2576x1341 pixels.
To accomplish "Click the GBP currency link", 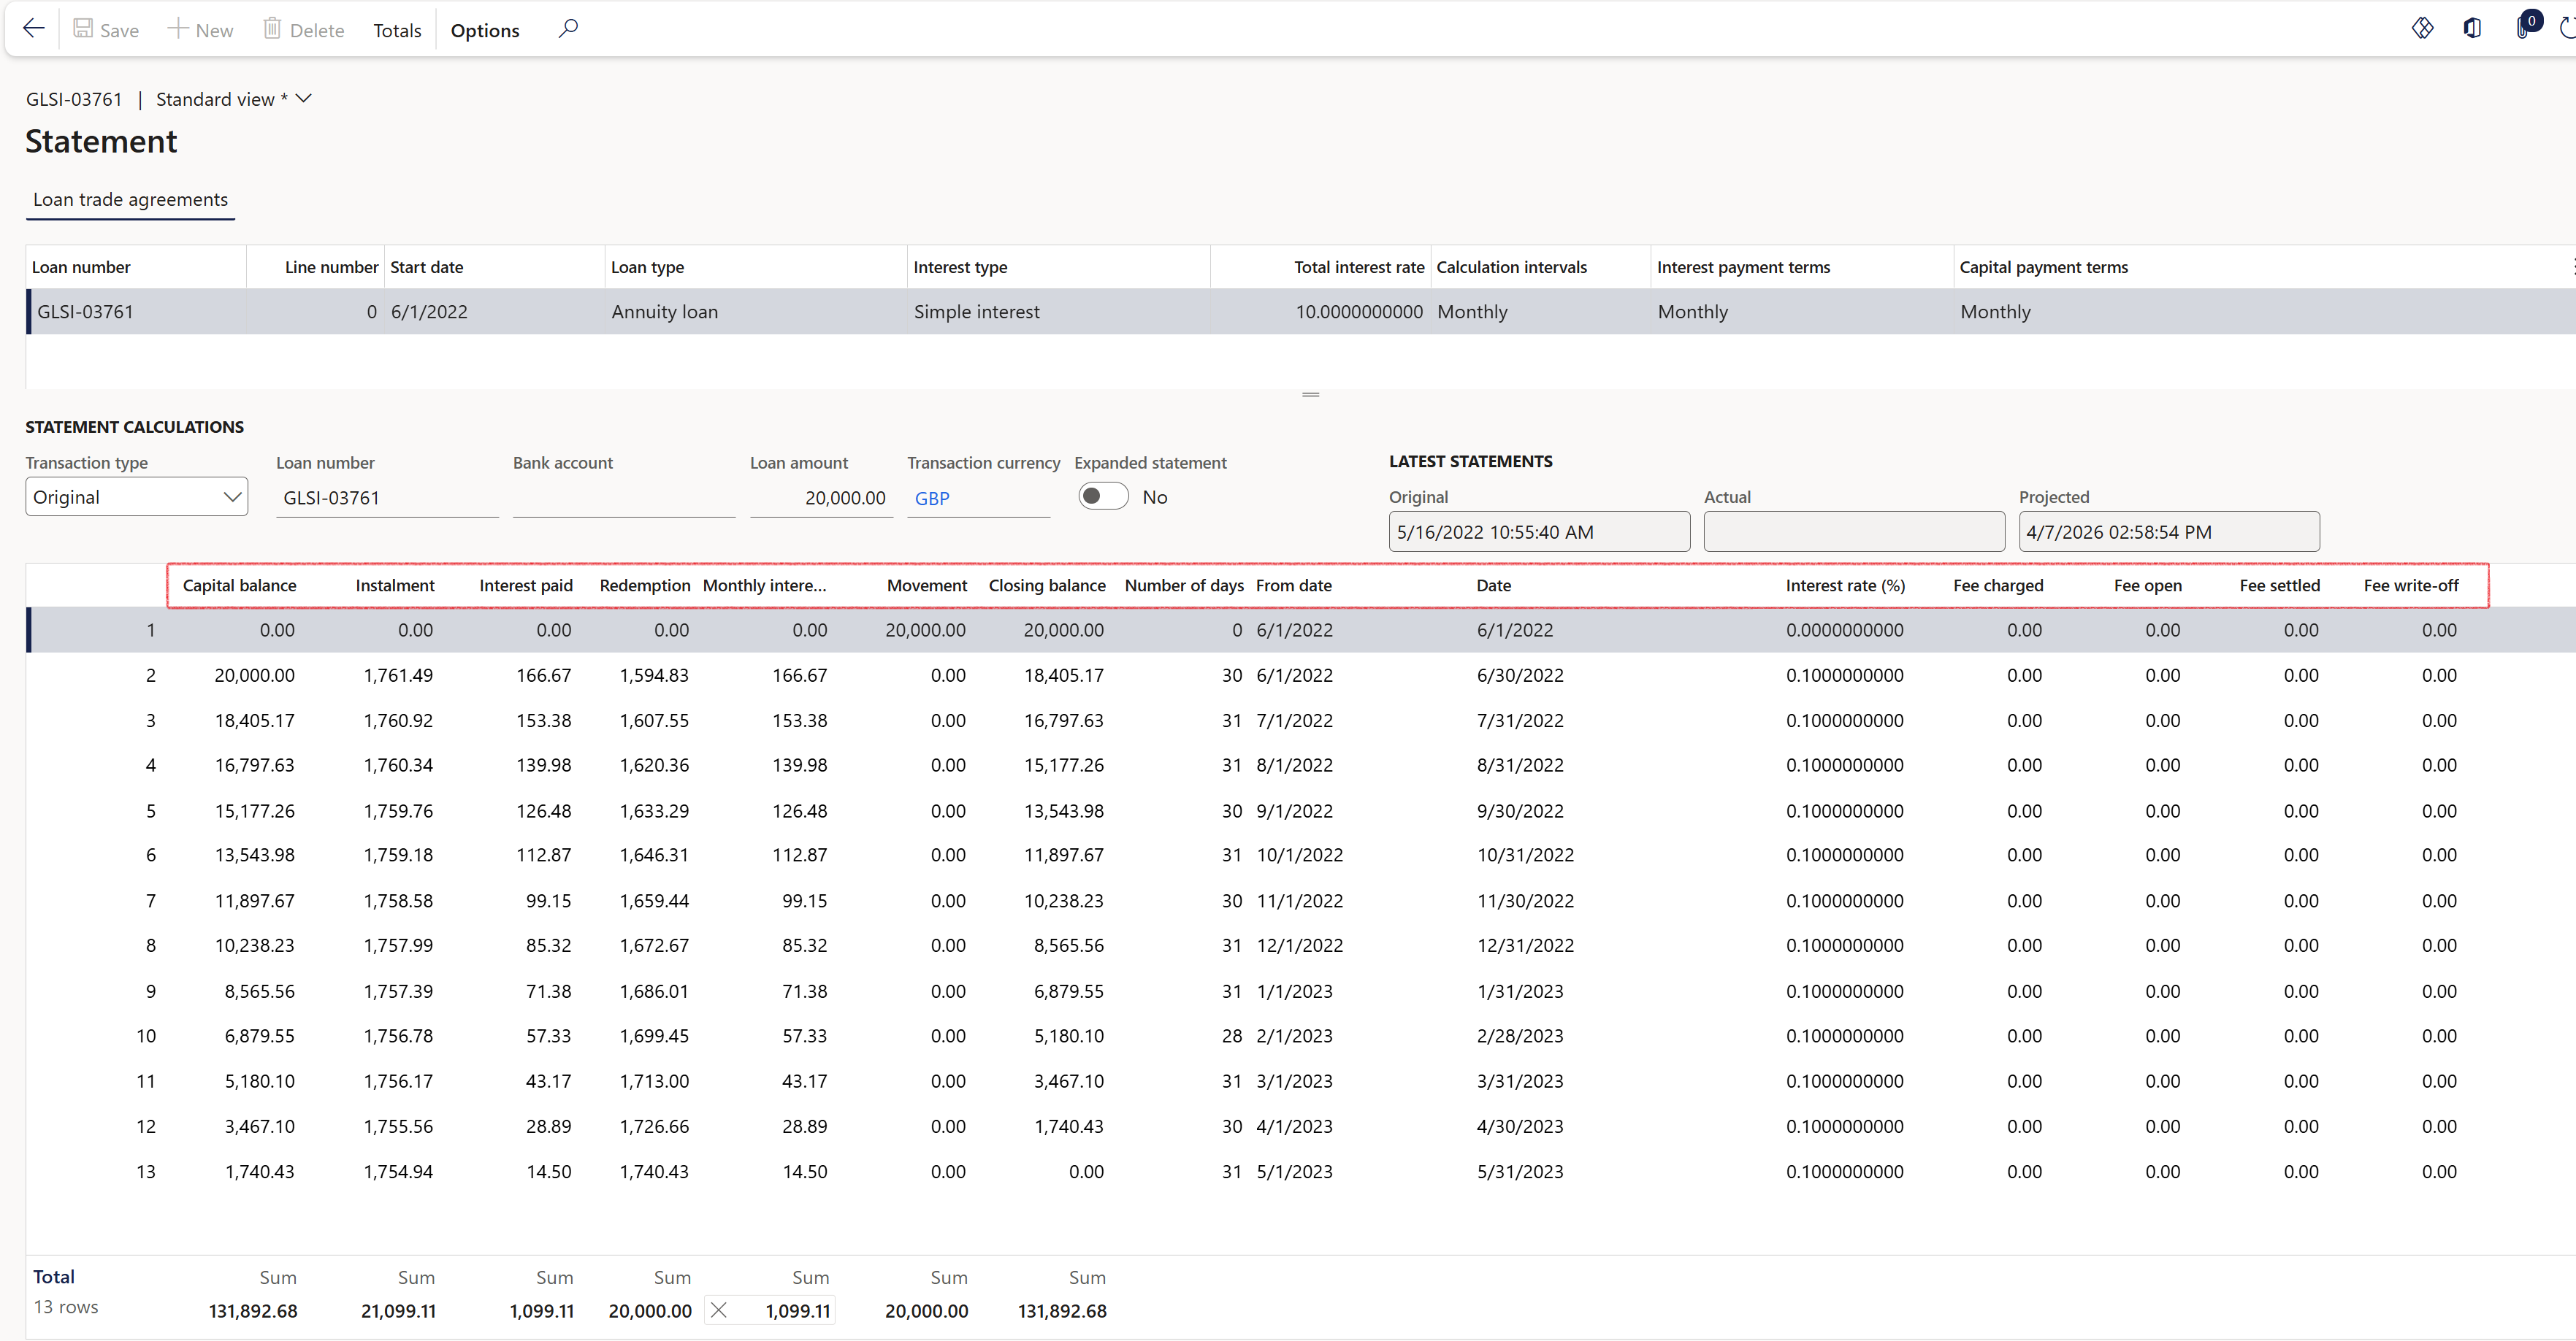I will pyautogui.click(x=932, y=499).
